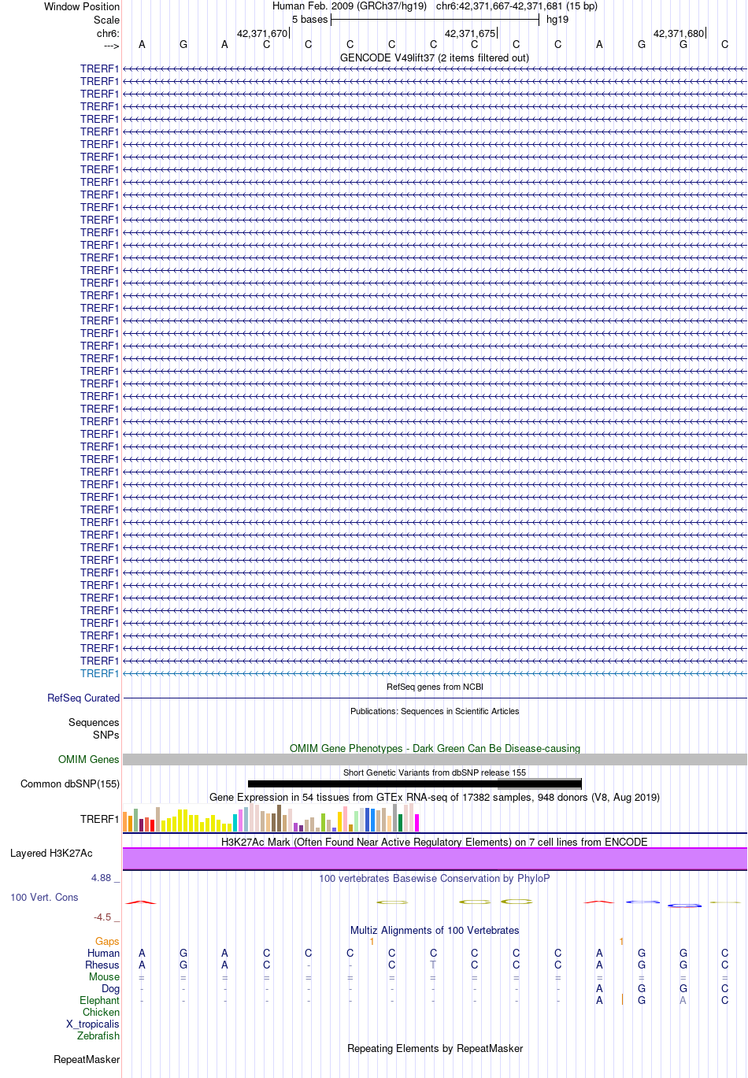Select the X_tropicalis alignment row label
Screen dimensions: 748x1078
click(x=93, y=1024)
